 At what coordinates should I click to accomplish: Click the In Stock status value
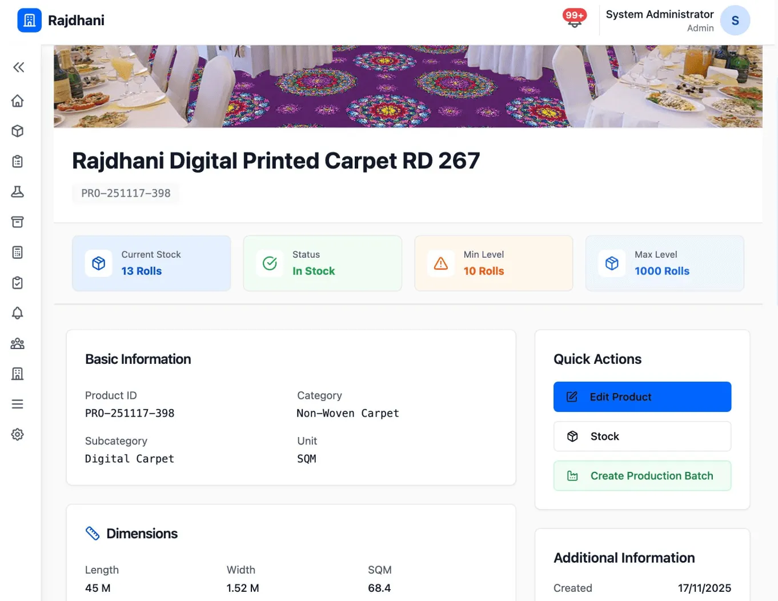(x=314, y=271)
